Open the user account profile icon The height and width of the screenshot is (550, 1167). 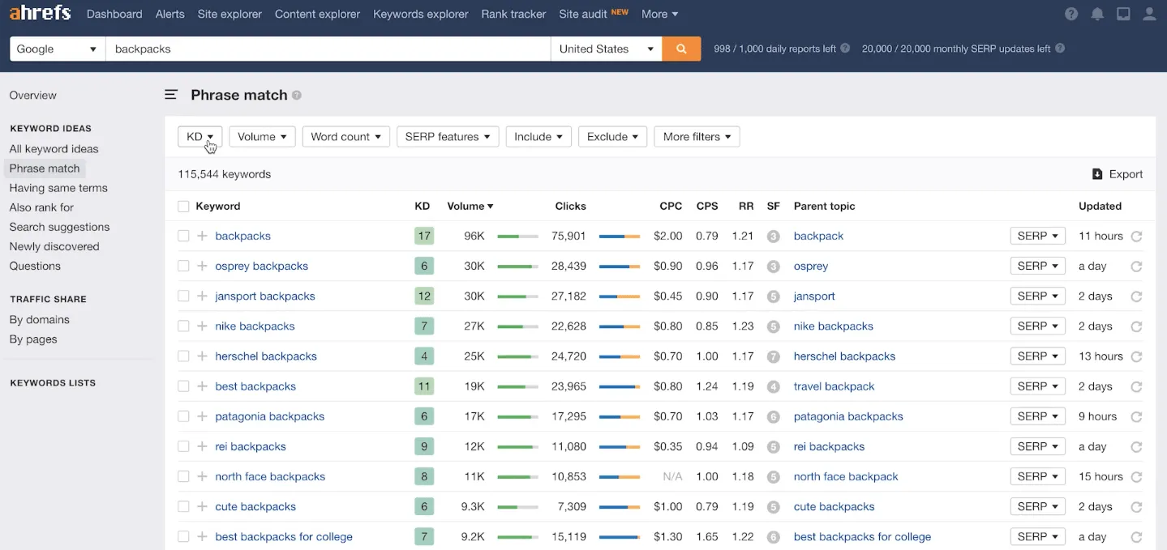pos(1149,14)
